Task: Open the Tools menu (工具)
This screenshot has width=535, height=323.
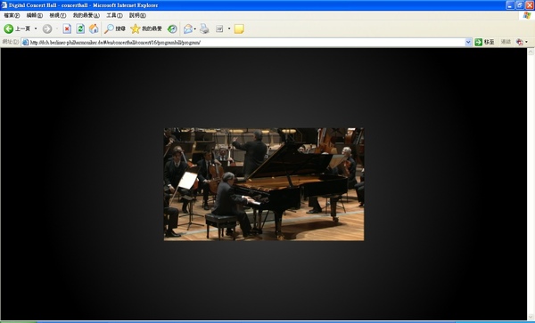Action: pos(114,16)
